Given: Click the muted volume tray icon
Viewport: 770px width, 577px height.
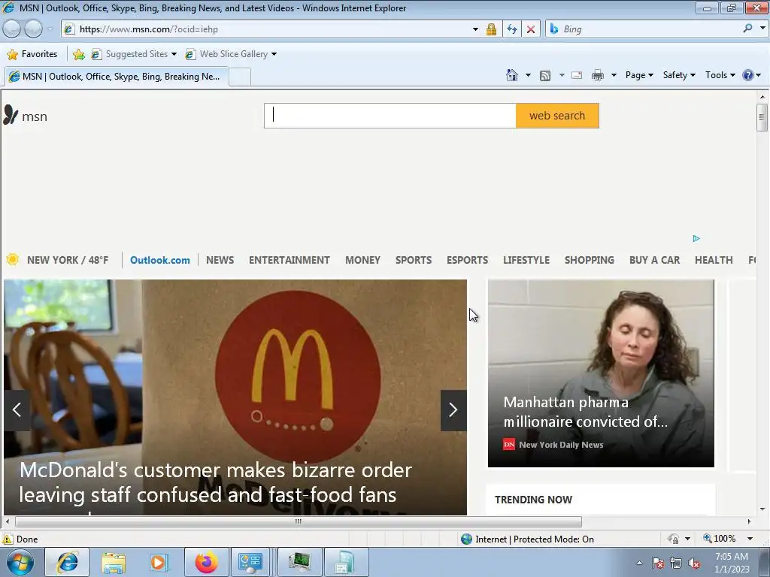Looking at the screenshot, I should coord(694,563).
